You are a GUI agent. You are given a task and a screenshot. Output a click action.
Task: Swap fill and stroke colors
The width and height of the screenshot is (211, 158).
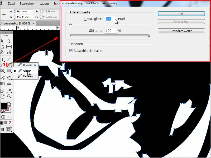(10, 103)
